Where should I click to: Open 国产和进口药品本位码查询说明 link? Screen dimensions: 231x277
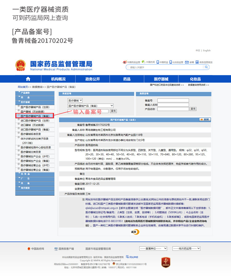coord(167,85)
